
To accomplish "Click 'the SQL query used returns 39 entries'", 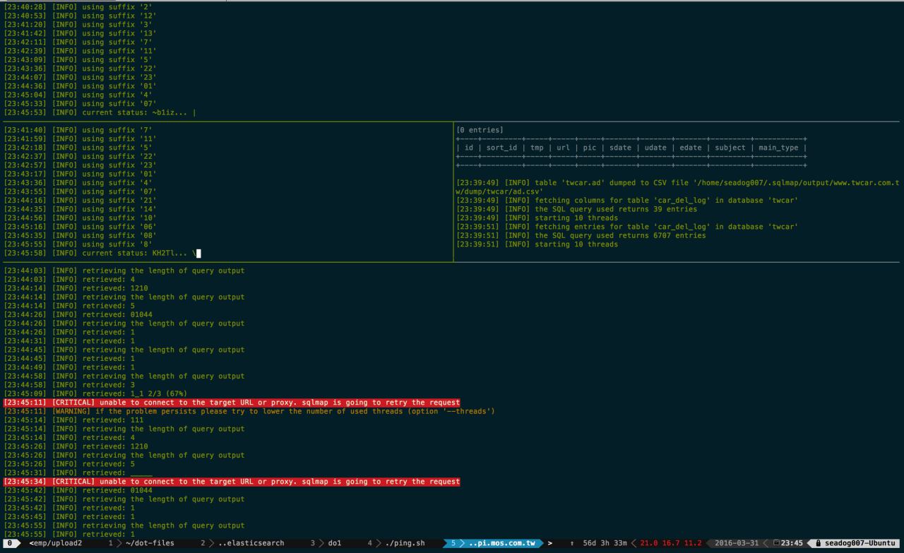I will pyautogui.click(x=576, y=209).
